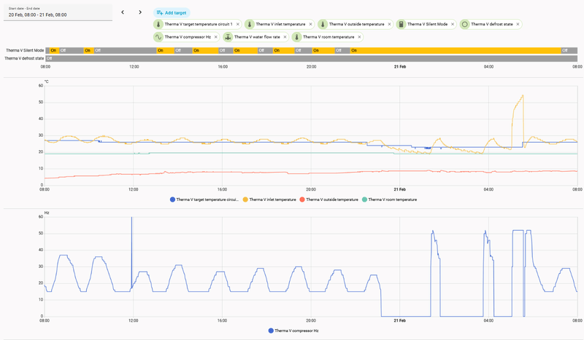Open the start and end date picker
584x340 pixels.
[x=58, y=12]
